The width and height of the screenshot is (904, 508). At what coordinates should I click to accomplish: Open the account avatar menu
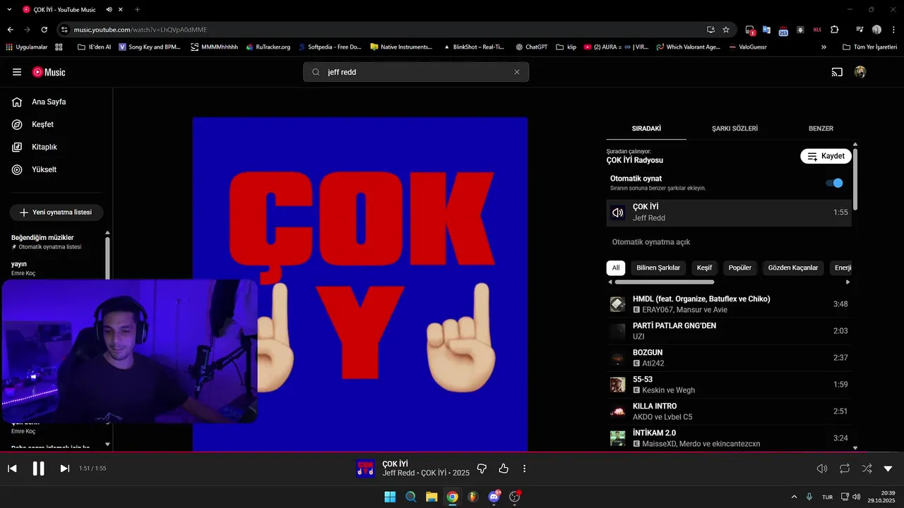860,72
